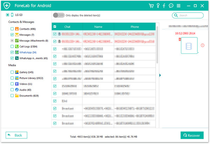The height and width of the screenshot is (144, 210).
Task: Click the Recover button
Action: (192, 135)
